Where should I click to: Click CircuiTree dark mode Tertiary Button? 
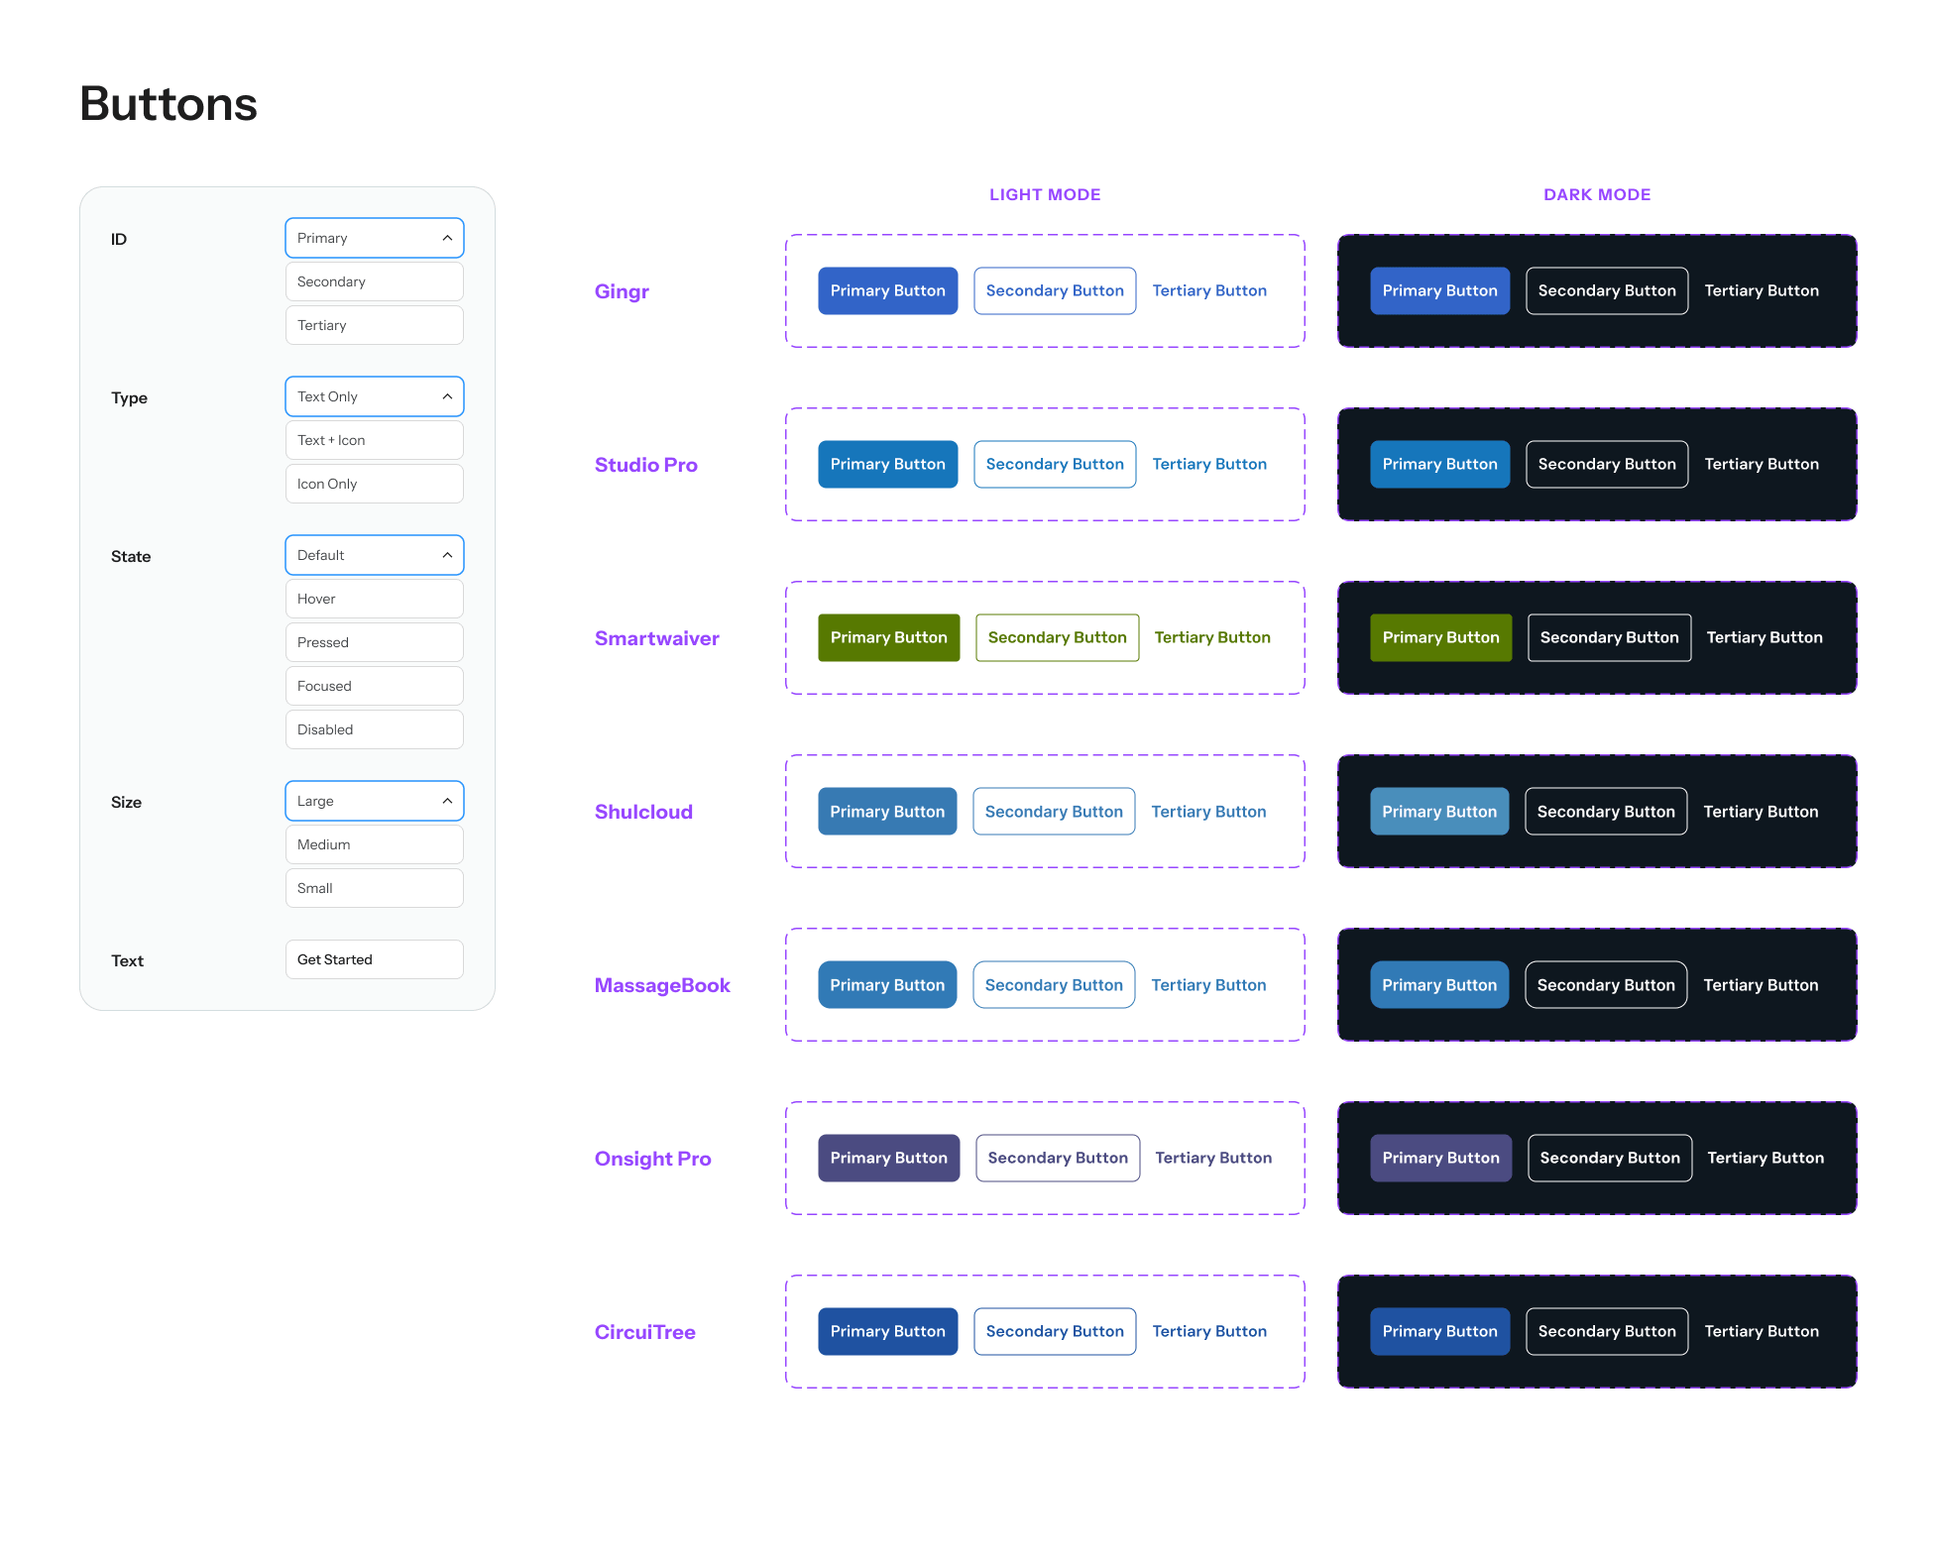pyautogui.click(x=1762, y=1331)
